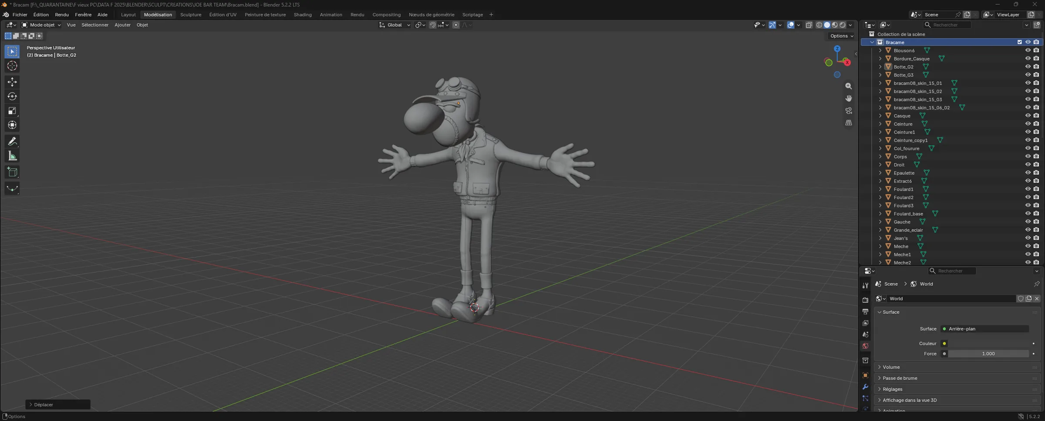Select the 3D Cursor tool
Screen dimensions: 1045x421
point(12,66)
